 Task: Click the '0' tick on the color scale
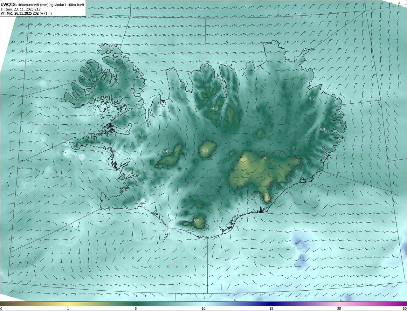coord(1,308)
